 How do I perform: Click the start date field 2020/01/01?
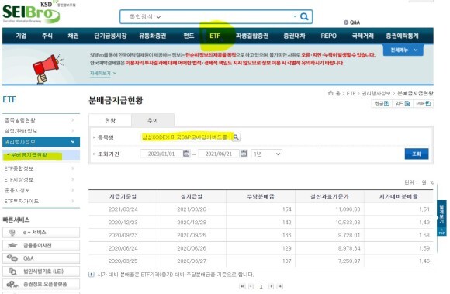point(161,154)
